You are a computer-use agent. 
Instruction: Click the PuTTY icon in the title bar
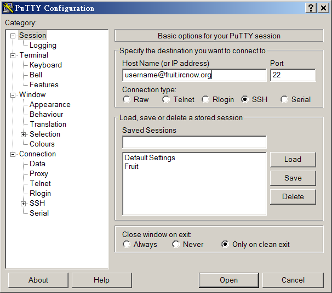tap(8, 8)
